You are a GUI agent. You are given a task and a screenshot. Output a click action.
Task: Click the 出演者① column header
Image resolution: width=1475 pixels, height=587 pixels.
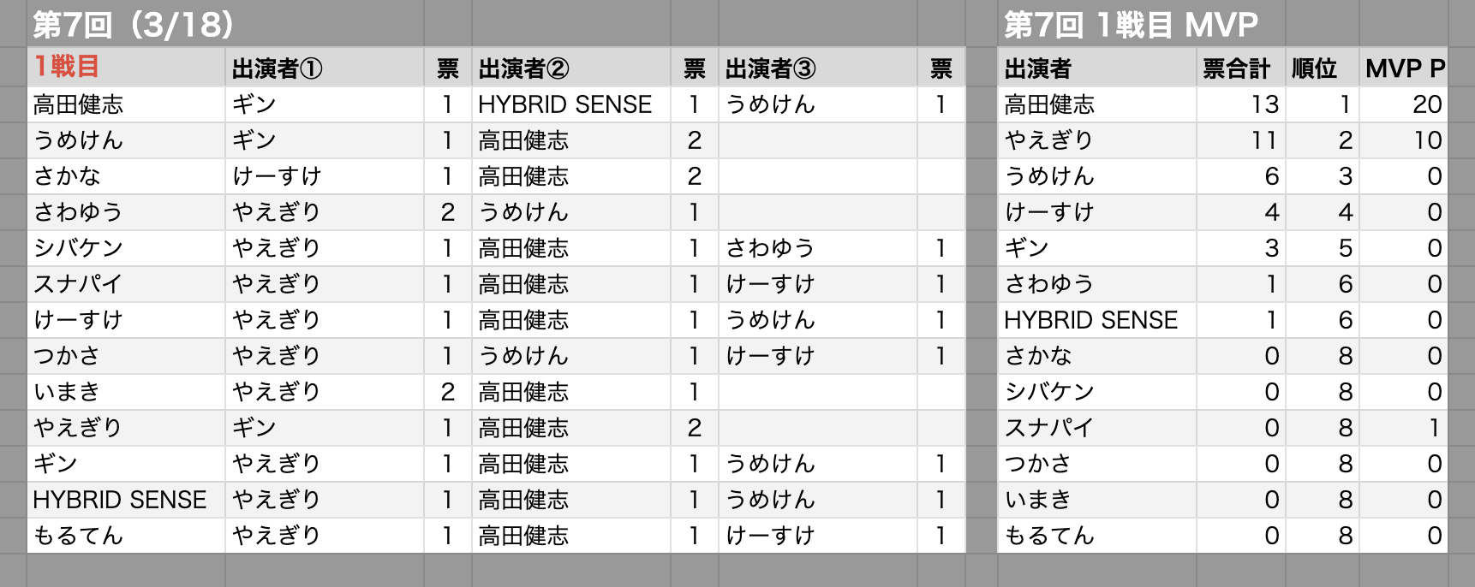click(325, 67)
